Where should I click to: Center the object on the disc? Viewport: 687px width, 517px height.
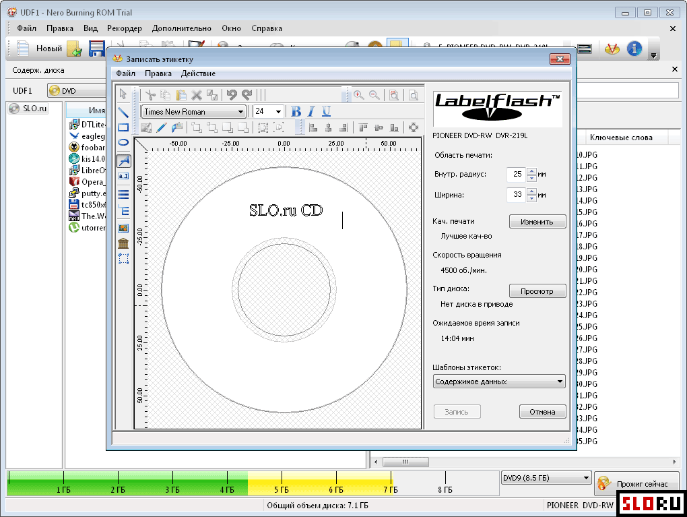[413, 127]
